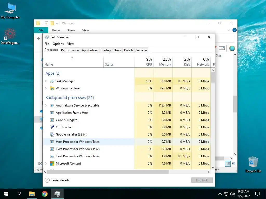Open Task Manager Options menu
Image resolution: width=266 pixels, height=199 pixels.
58,44
